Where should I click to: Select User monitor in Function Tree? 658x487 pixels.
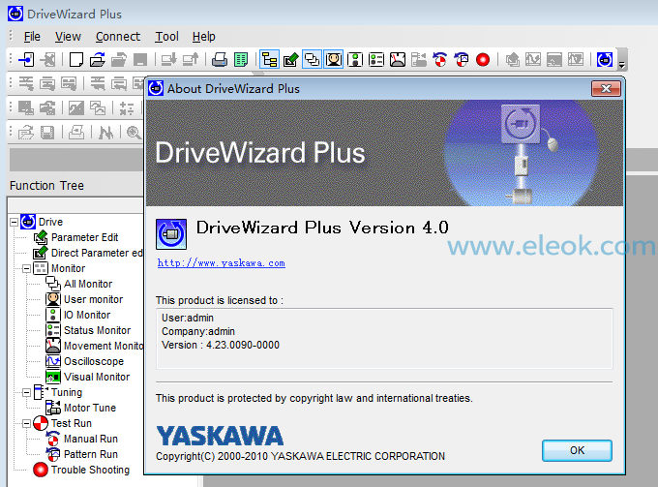pyautogui.click(x=93, y=299)
